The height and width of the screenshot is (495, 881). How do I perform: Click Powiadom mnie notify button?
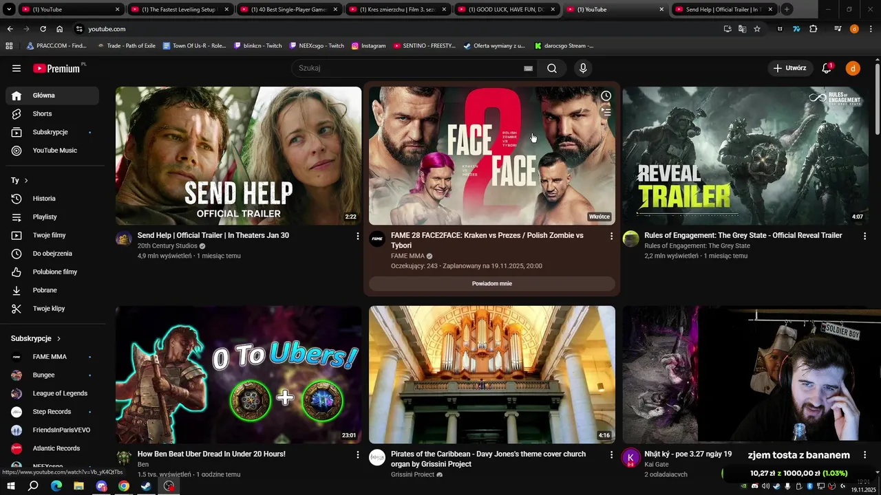click(x=492, y=283)
